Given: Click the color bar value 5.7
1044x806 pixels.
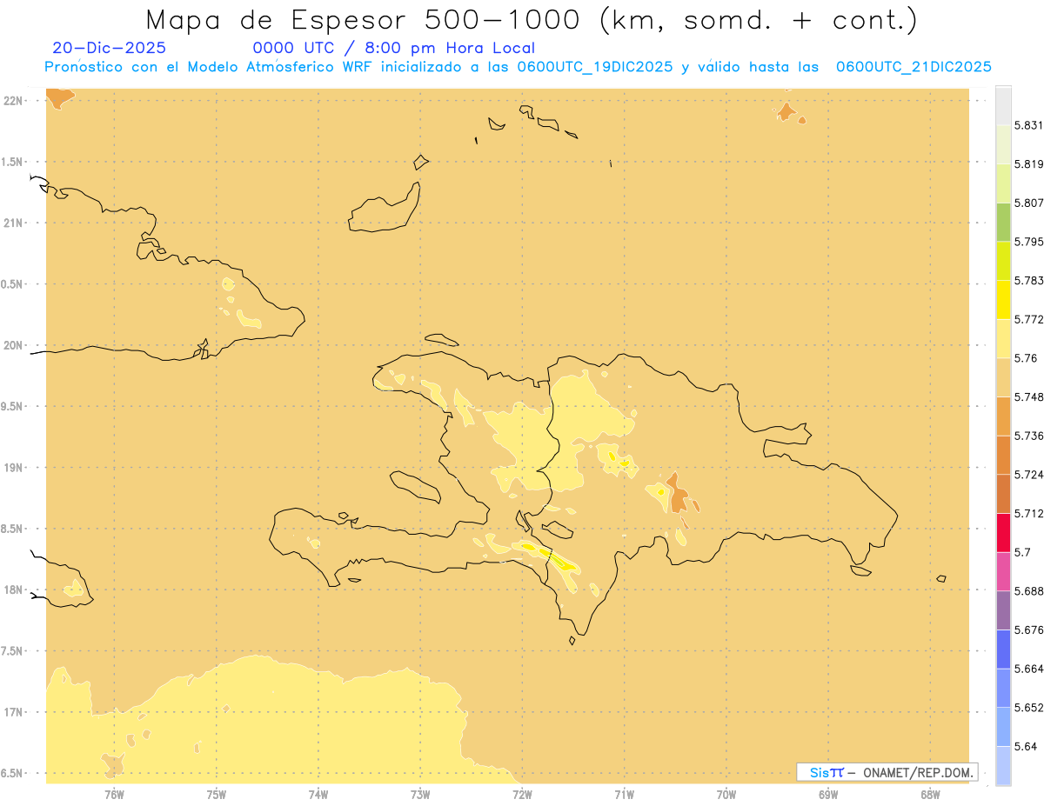Looking at the screenshot, I should 1022,552.
